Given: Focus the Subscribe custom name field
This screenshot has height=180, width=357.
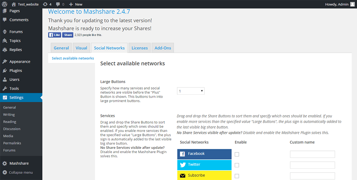Looking at the screenshot, I should 312,176.
